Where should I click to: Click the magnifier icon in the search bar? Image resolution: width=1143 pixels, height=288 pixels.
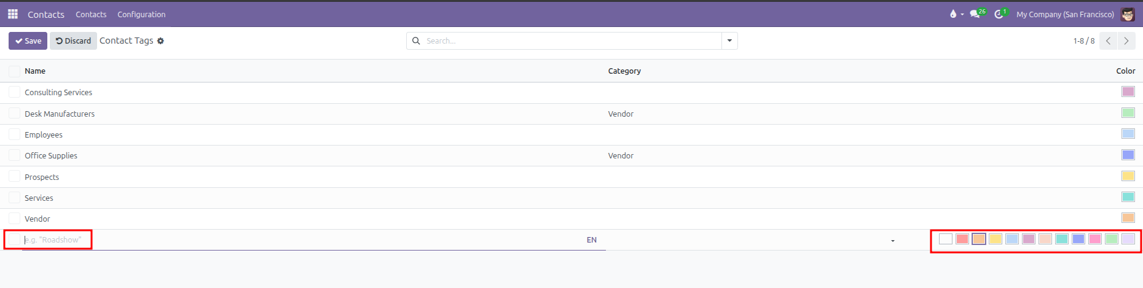tap(416, 41)
